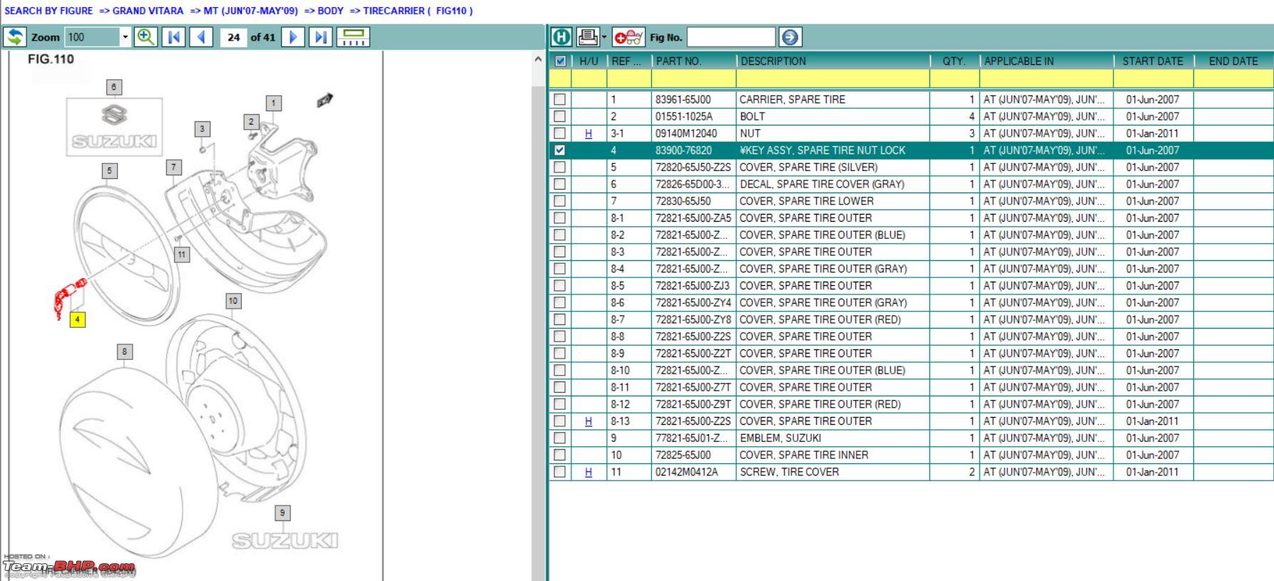Image resolution: width=1274 pixels, height=581 pixels.
Task: Check the CARRIER, SPARE TIRE row checkbox
Action: point(560,99)
